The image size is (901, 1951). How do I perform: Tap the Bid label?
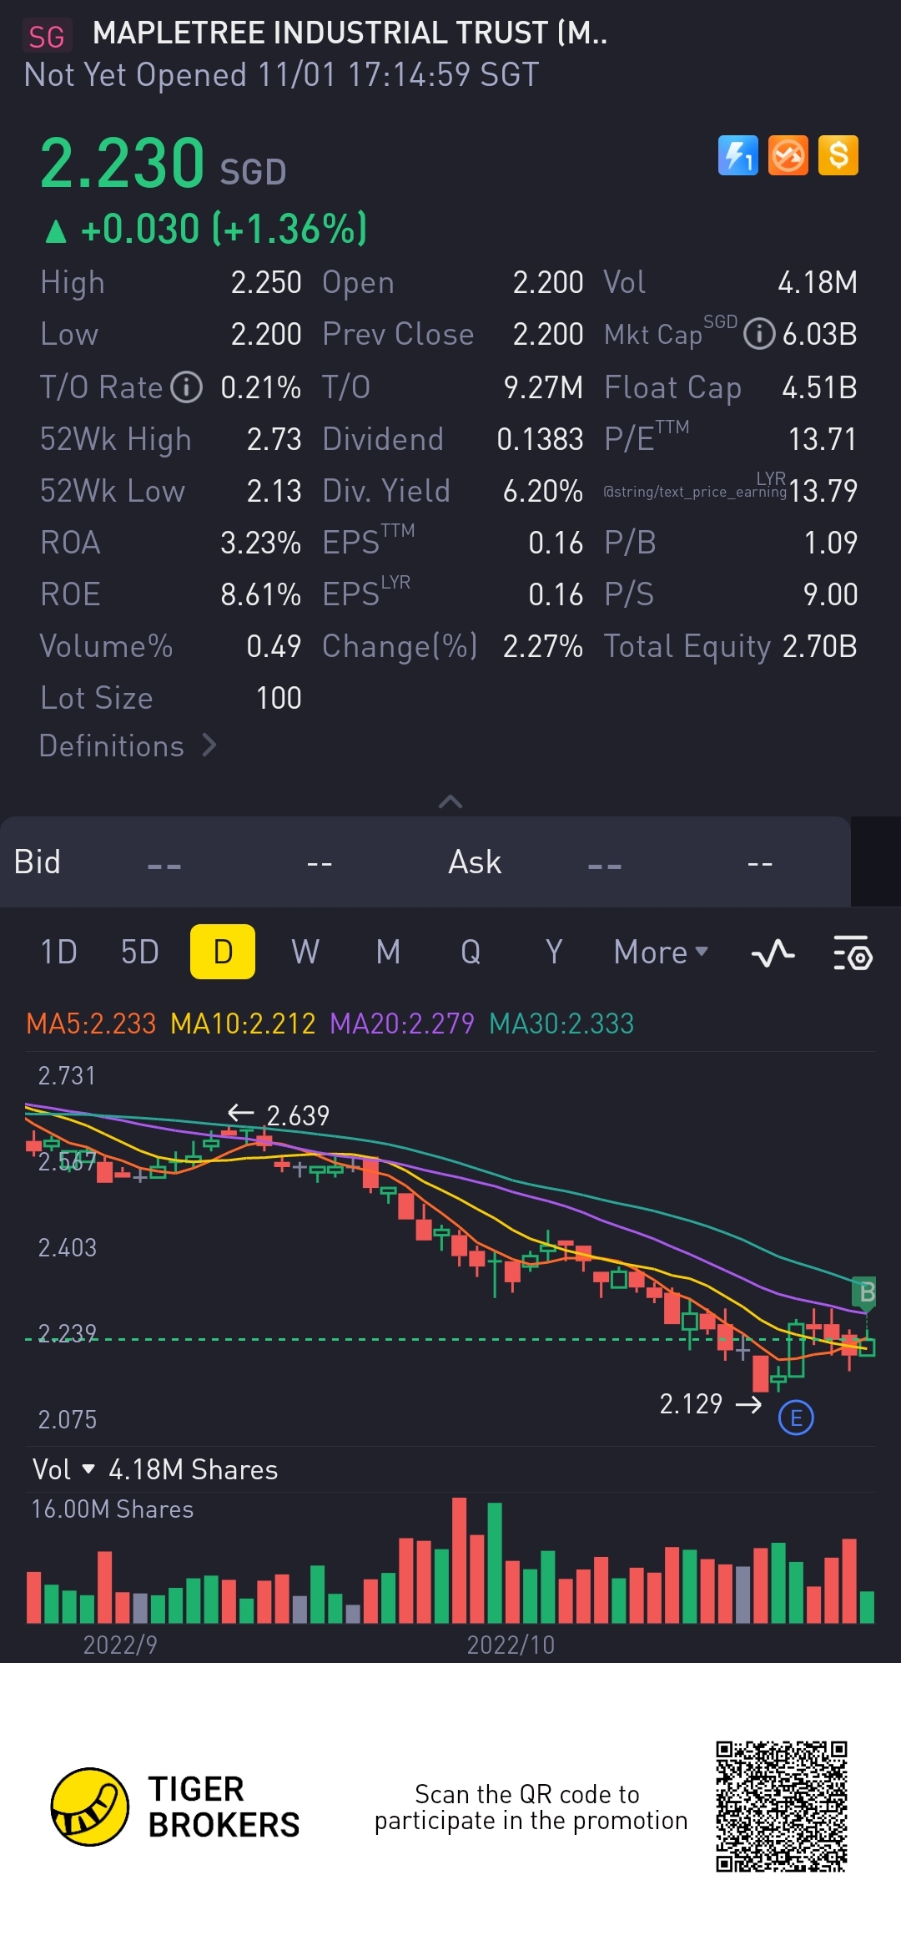[38, 862]
